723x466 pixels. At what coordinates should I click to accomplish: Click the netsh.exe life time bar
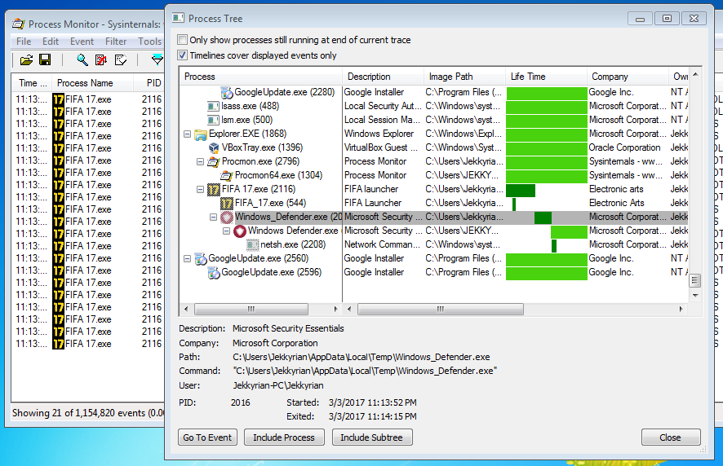[554, 245]
